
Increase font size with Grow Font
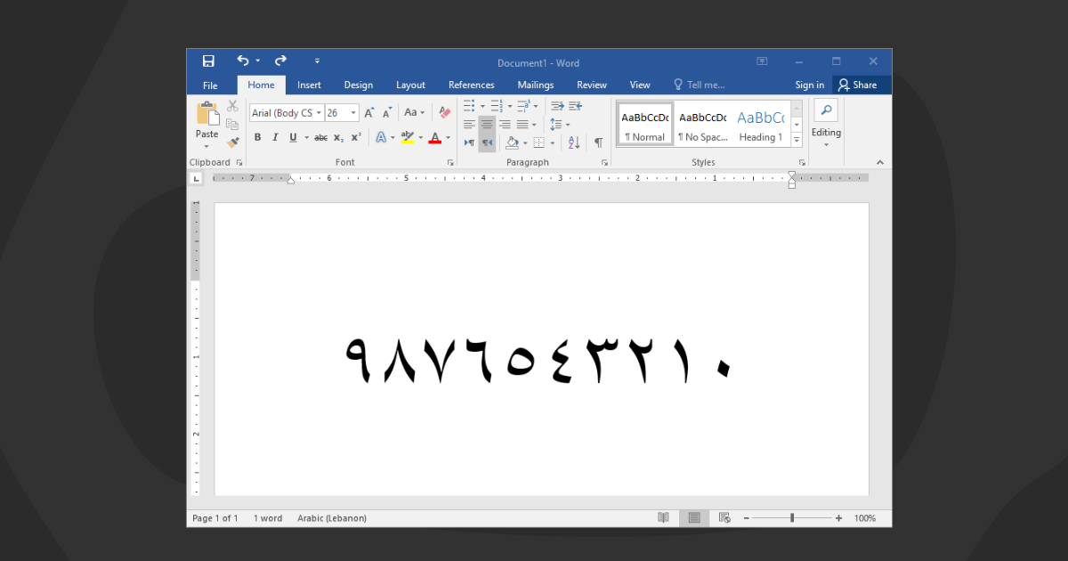pos(369,113)
